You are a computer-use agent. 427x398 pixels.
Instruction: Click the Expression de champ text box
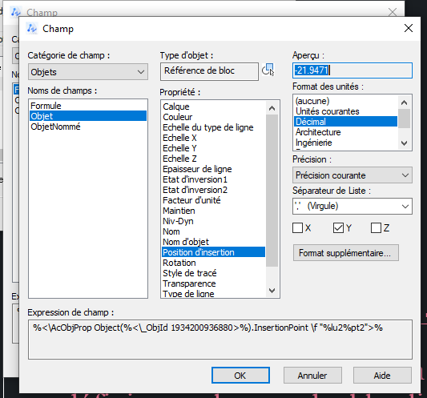click(x=220, y=340)
